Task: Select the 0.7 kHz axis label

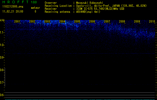Action: click(x=2, y=82)
